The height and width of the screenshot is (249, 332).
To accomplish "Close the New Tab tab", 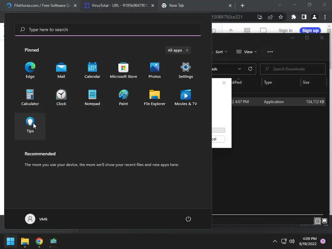I will click(230, 6).
